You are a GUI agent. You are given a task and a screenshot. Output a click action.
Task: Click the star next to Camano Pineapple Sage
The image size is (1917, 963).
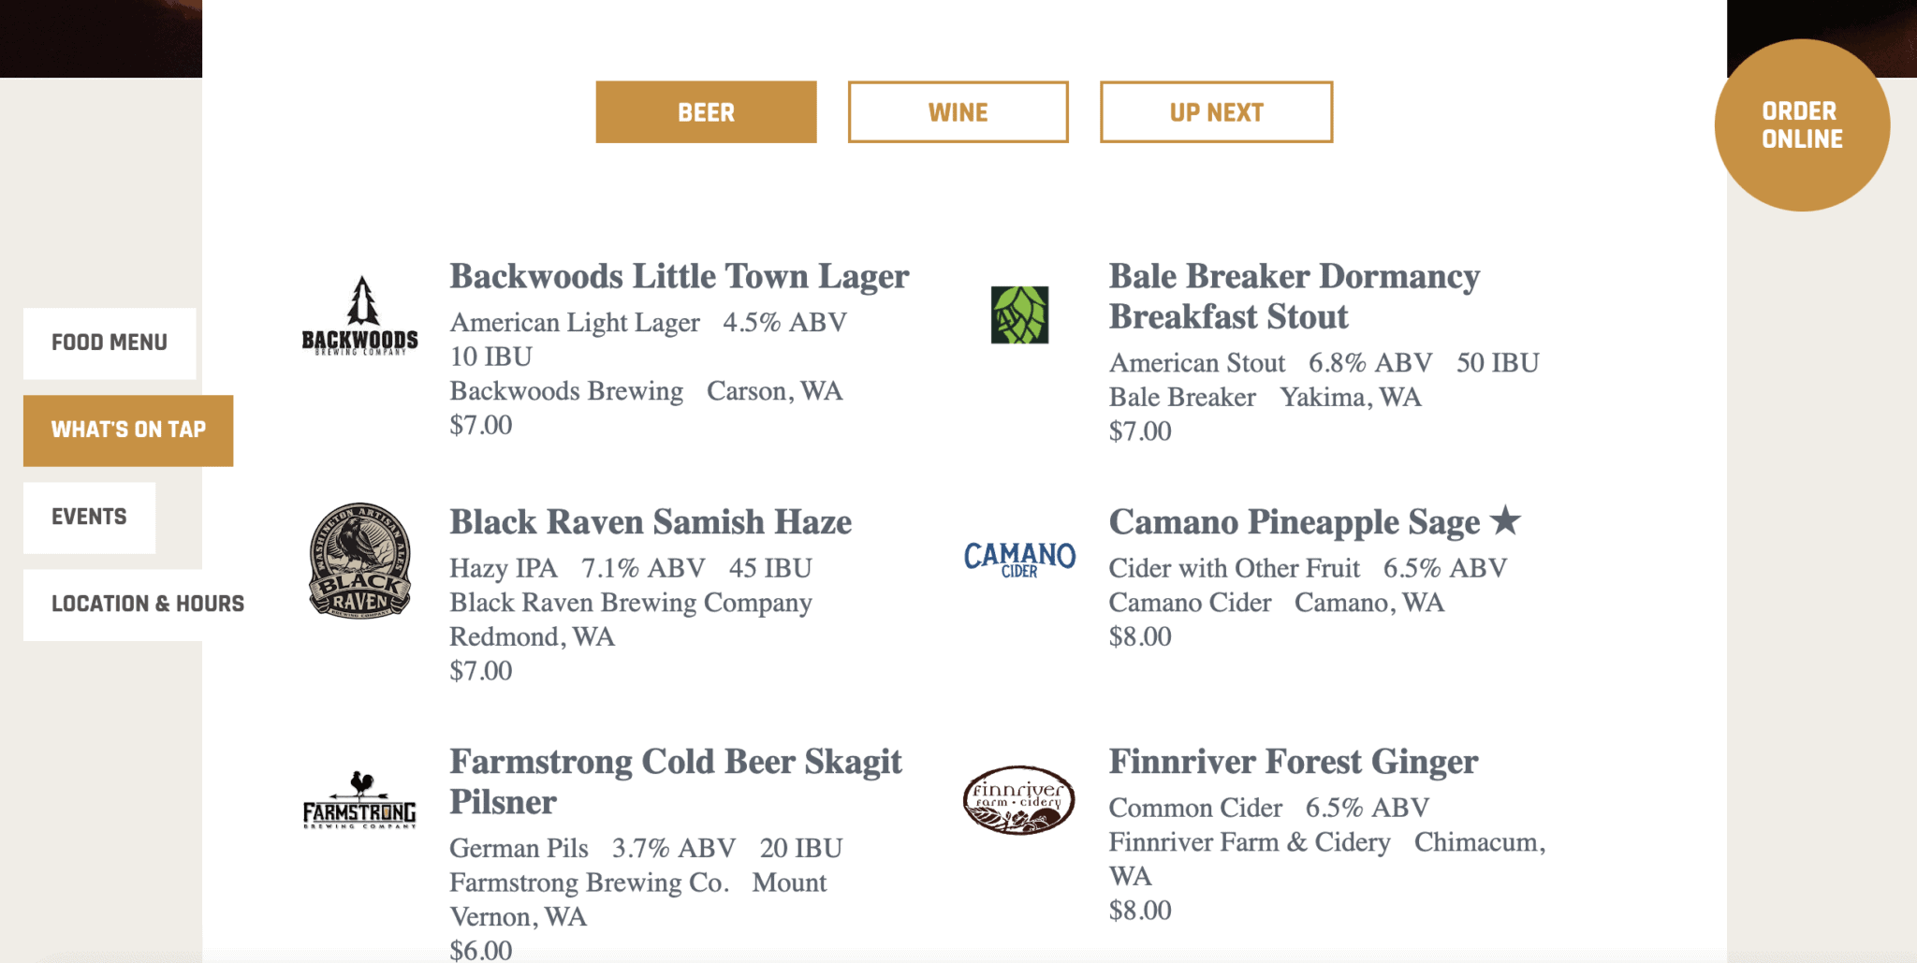(x=1505, y=519)
